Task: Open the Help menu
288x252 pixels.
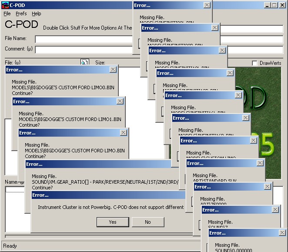Action: pyautogui.click(x=37, y=13)
